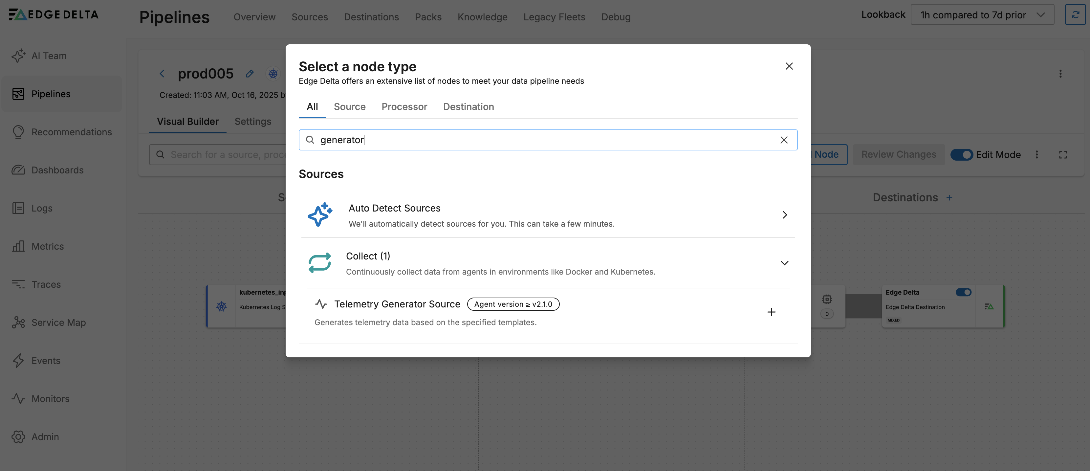Open Service Map from sidebar
The image size is (1090, 471).
(x=58, y=323)
